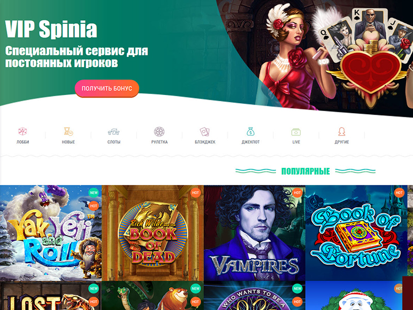Image resolution: width=413 pixels, height=310 pixels.
Task: Launch the Book of Dead game
Action: click(152, 233)
